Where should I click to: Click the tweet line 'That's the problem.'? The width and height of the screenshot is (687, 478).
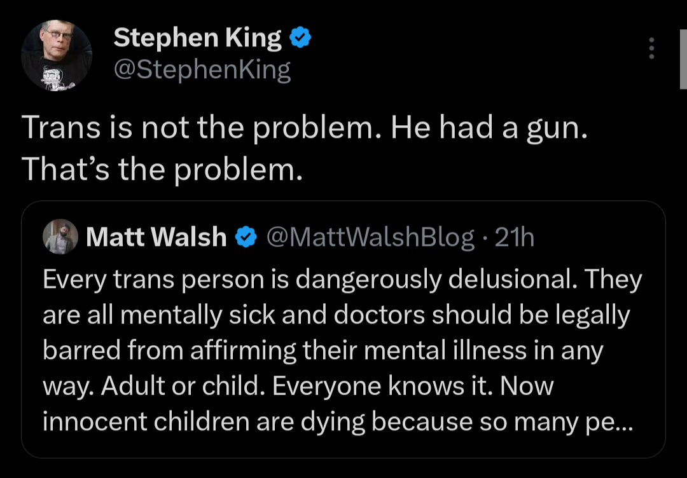pos(162,170)
